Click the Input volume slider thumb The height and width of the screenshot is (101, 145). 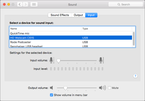58,61
